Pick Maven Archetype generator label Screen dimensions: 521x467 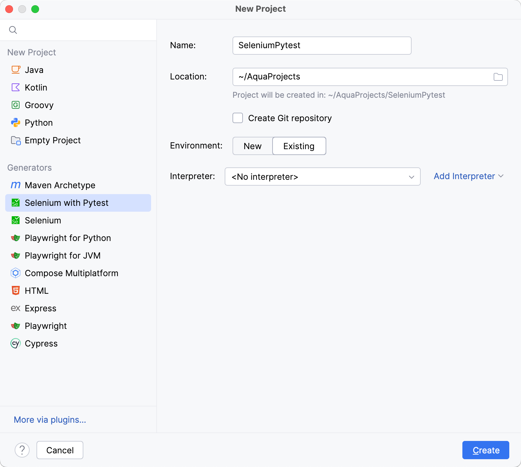pos(60,185)
